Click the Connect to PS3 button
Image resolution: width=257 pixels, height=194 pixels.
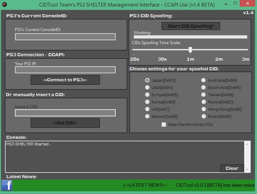65,80
